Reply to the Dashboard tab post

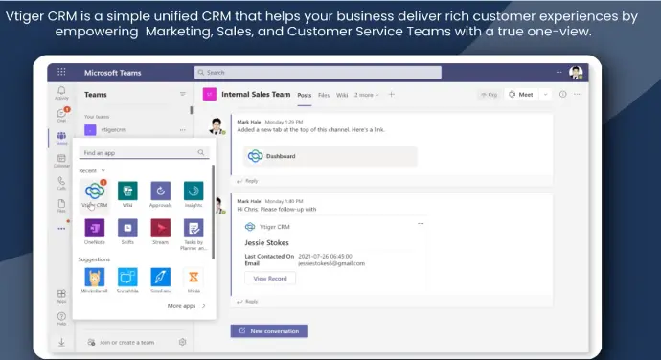[x=247, y=181]
